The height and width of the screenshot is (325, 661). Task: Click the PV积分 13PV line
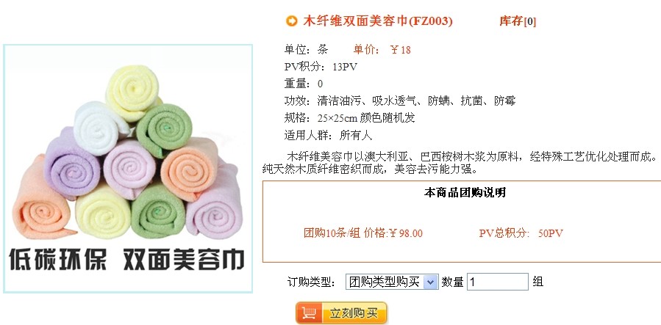(x=321, y=67)
